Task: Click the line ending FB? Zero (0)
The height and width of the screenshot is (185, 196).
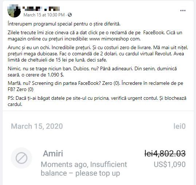Action: tap(20, 90)
